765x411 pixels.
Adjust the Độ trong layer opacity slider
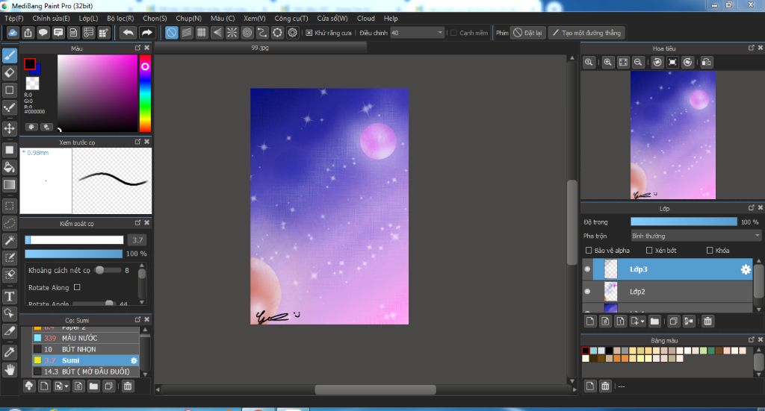click(684, 222)
